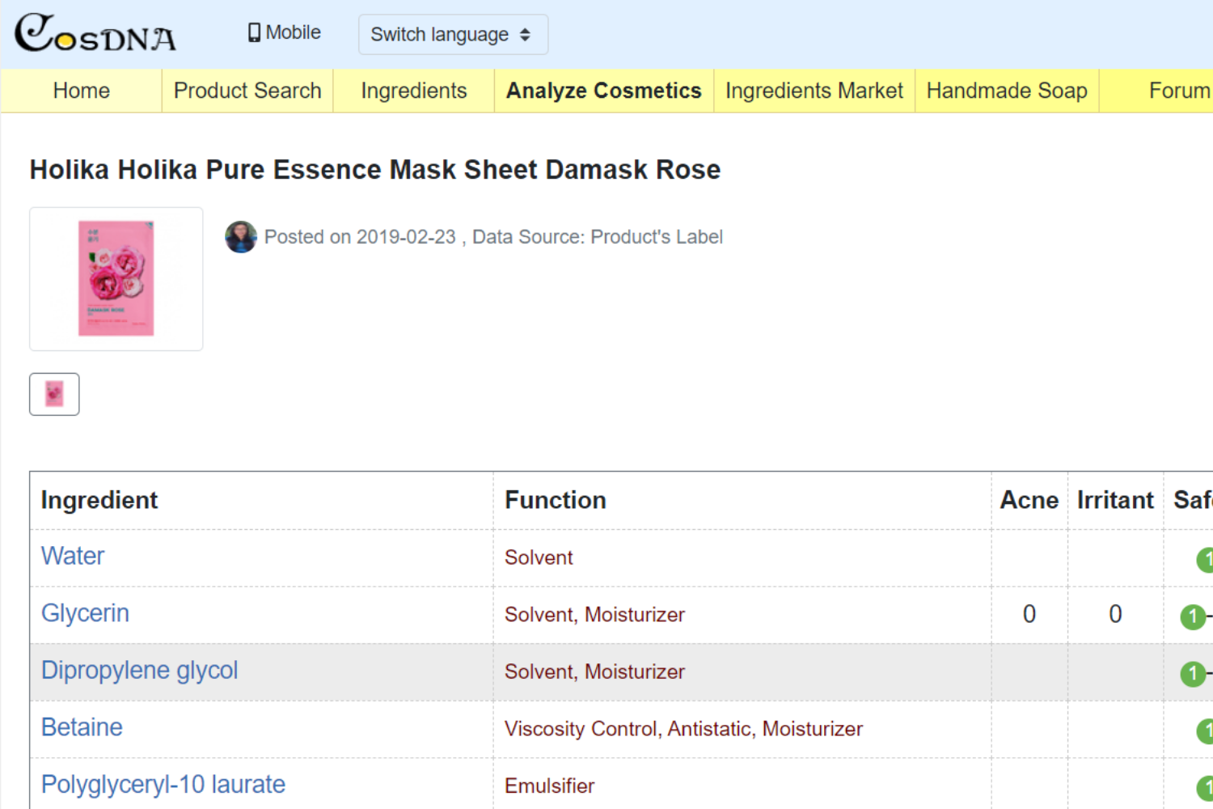Viewport: 1213px width, 809px height.
Task: Click Viscosity Control, Antistatic, Moisturizer text
Action: tap(683, 729)
